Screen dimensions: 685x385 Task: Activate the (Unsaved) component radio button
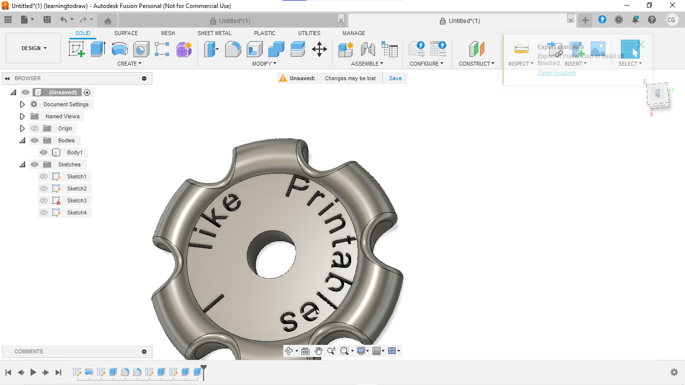[x=87, y=92]
